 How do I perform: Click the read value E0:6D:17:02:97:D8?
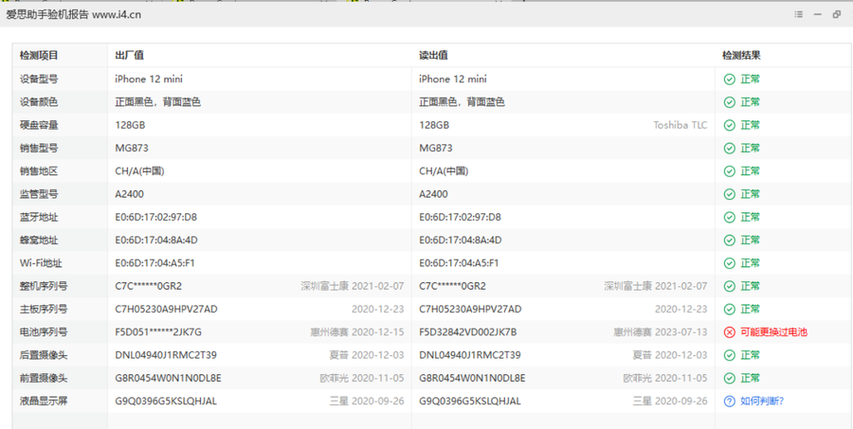pyautogui.click(x=460, y=217)
